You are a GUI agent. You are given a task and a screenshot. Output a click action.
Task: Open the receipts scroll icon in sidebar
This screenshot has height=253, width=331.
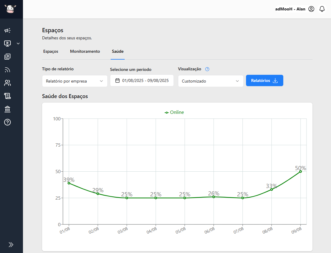click(7, 96)
